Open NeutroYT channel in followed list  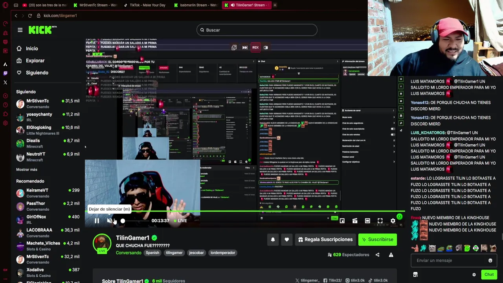(48, 157)
